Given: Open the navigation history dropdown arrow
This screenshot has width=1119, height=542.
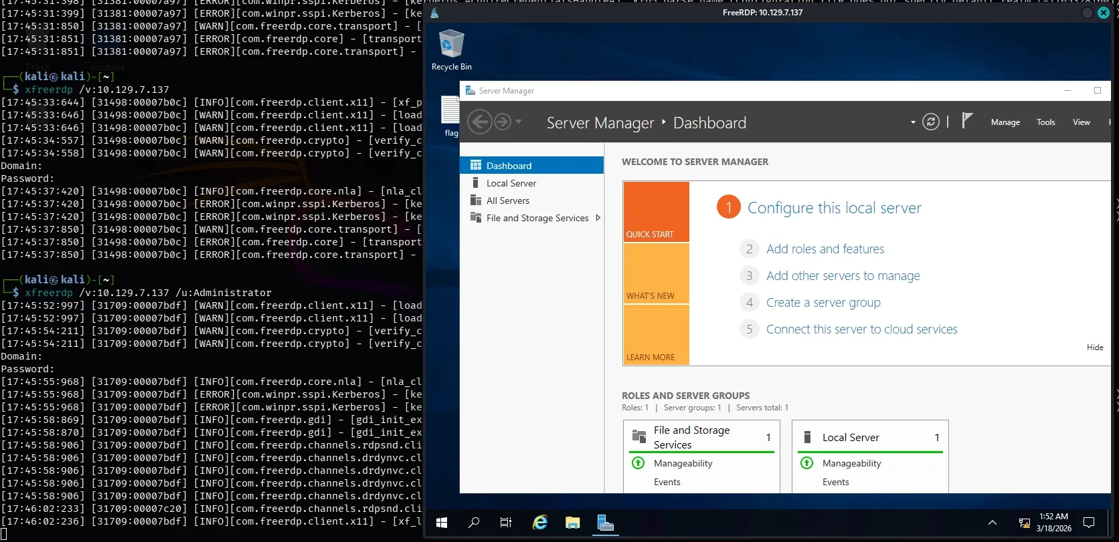Looking at the screenshot, I should (519, 122).
